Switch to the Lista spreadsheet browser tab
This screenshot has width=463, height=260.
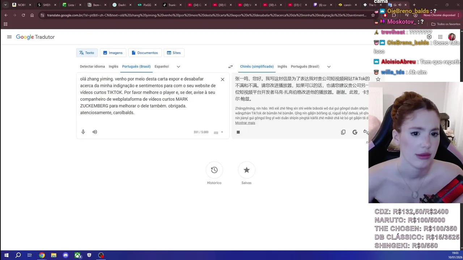click(72, 5)
